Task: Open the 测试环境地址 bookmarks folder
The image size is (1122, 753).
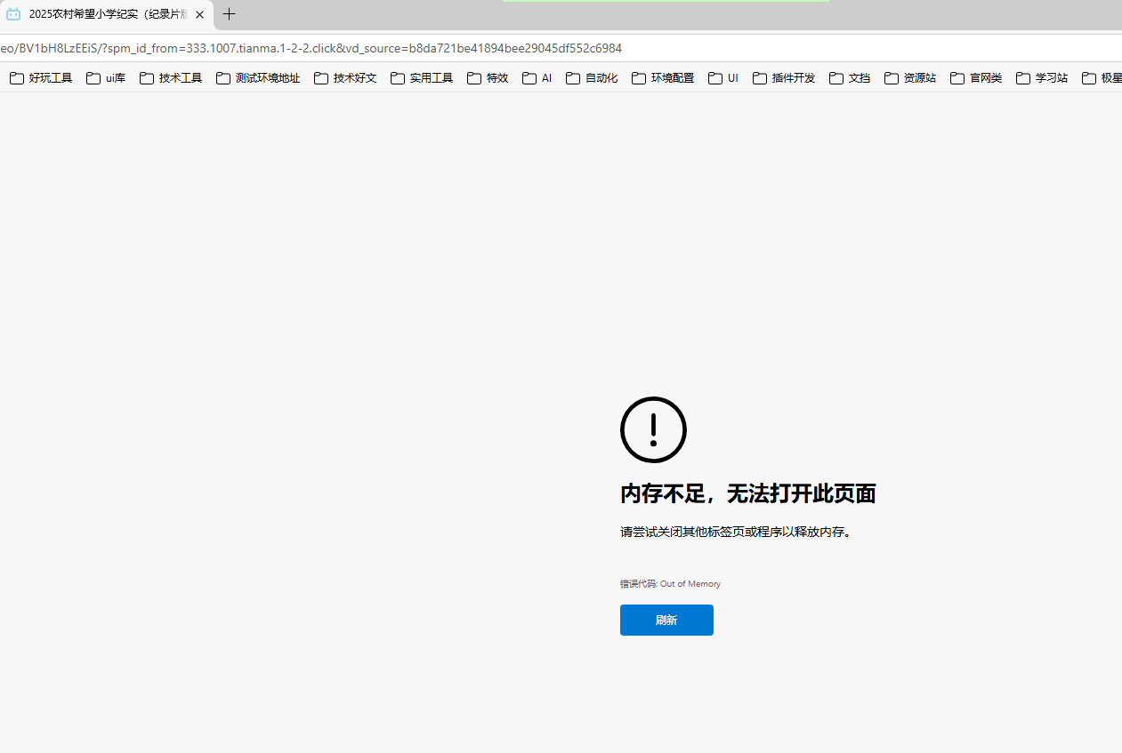Action: pyautogui.click(x=258, y=78)
